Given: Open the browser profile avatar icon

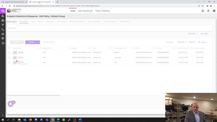Looking at the screenshot, I should (211, 6).
